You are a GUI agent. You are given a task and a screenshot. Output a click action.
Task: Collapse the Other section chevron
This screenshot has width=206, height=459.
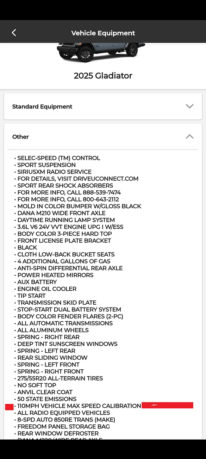click(x=189, y=137)
